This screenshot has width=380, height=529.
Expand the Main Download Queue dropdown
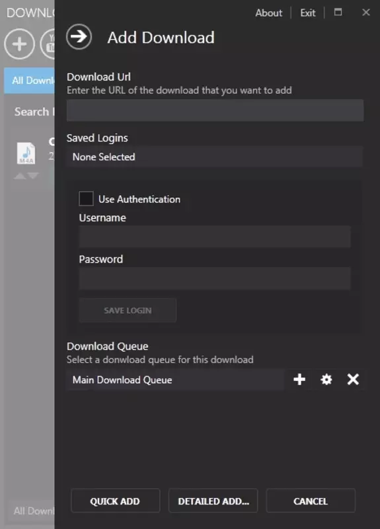[175, 380]
